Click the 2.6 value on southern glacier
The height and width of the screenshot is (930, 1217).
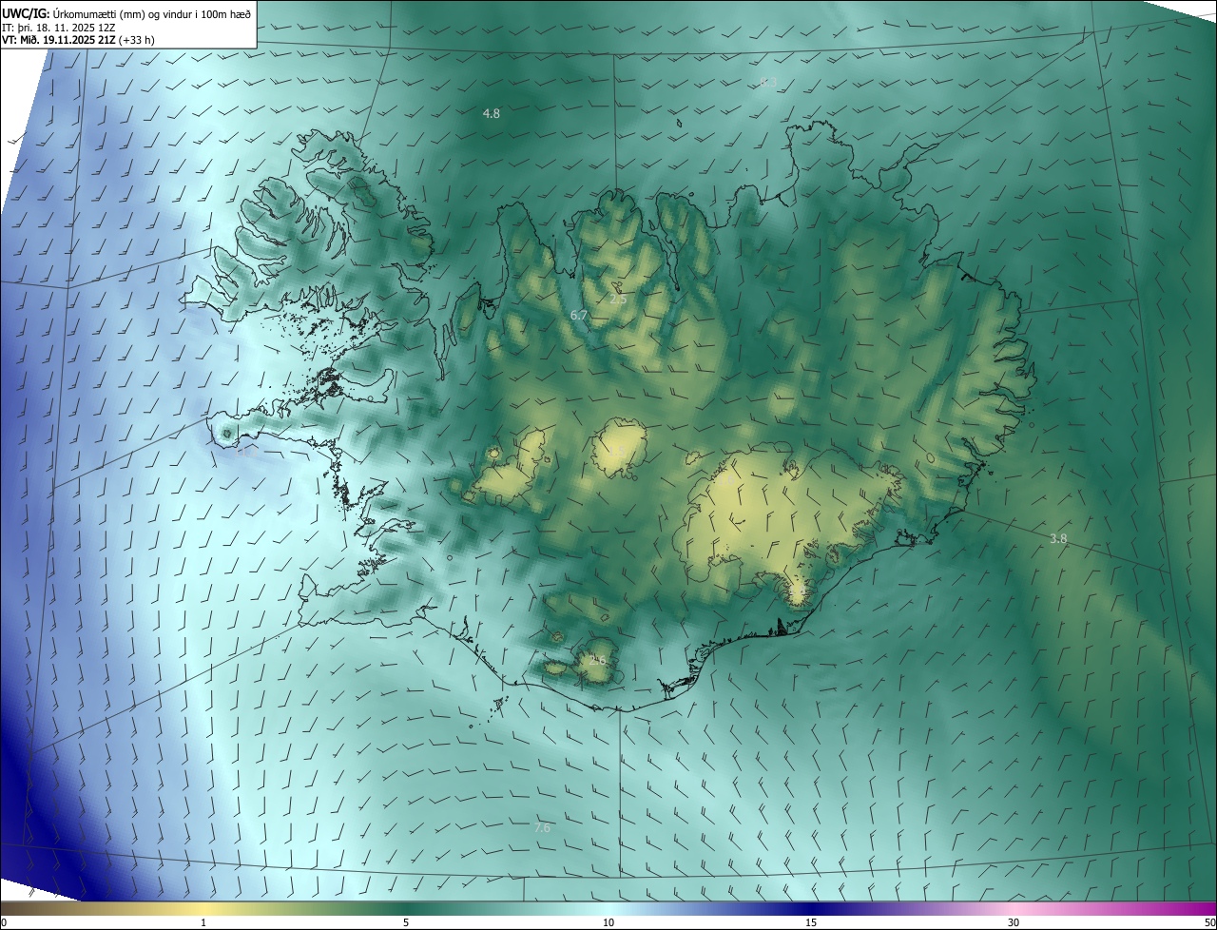[x=597, y=660]
